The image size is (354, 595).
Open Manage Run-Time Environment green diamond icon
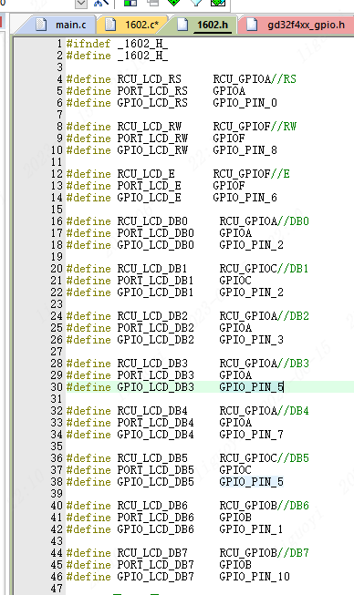click(x=173, y=3)
